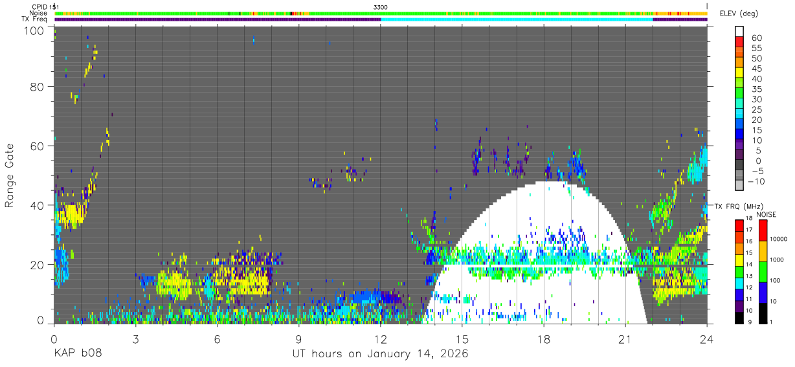Screen dimensions: 795x367
Task: Click the '60' label on elevation colorbar
Action: [x=756, y=38]
